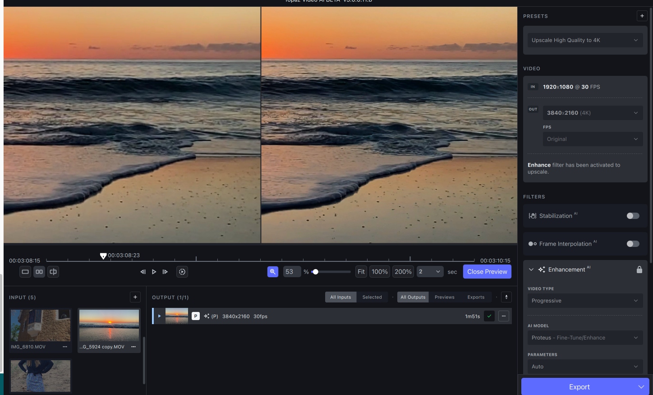This screenshot has width=653, height=395.
Task: Select the All Inputs filter tab
Action: [x=340, y=297]
